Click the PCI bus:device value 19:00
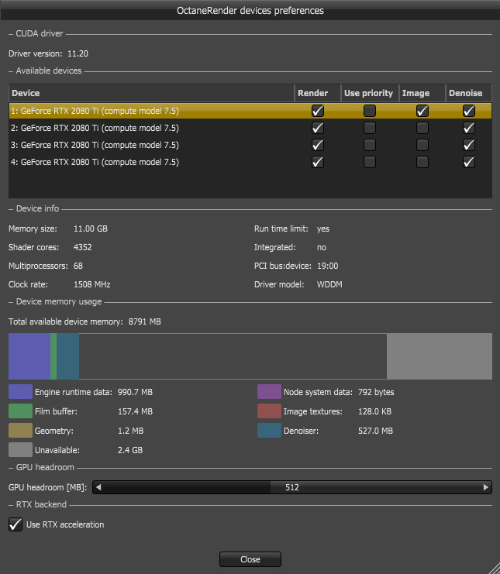The image size is (500, 574). tap(327, 266)
